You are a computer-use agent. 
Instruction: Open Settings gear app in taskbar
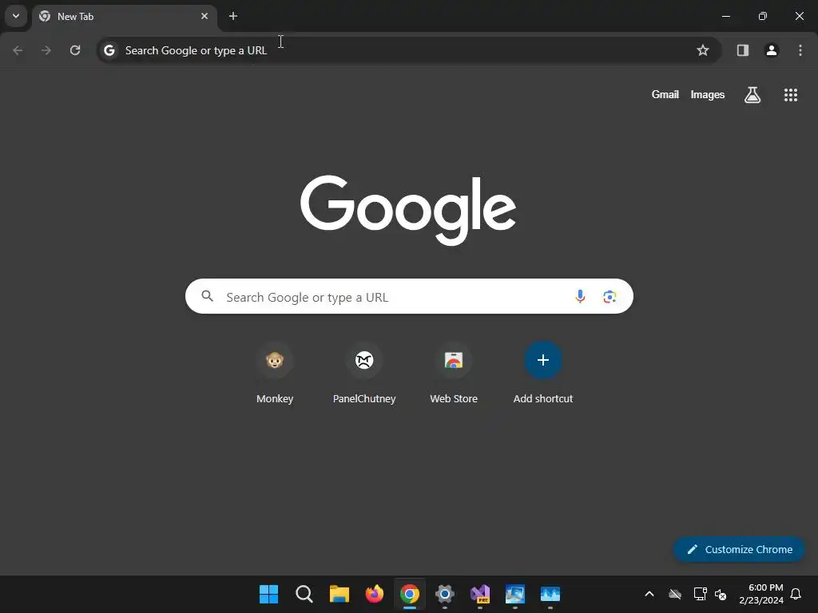click(x=444, y=594)
